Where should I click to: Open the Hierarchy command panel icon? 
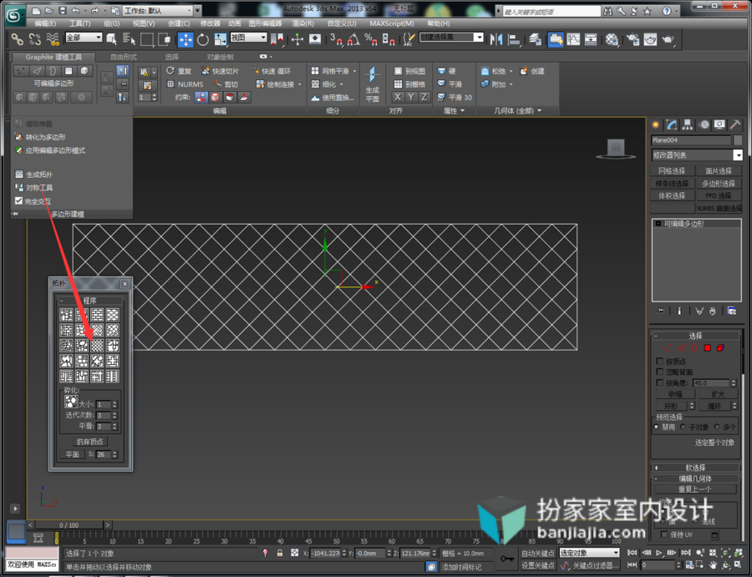click(688, 125)
